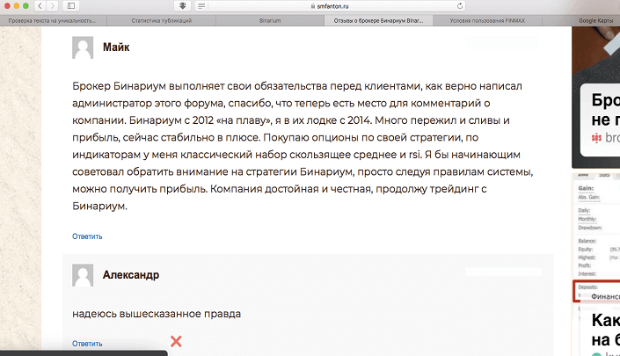Click the author name Александр
This screenshot has height=356, width=620.
131,274
